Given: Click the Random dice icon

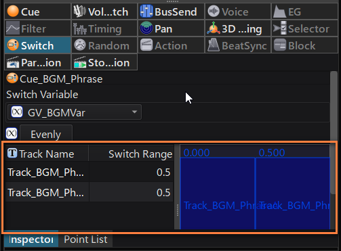Looking at the screenshot, I should 80,45.
